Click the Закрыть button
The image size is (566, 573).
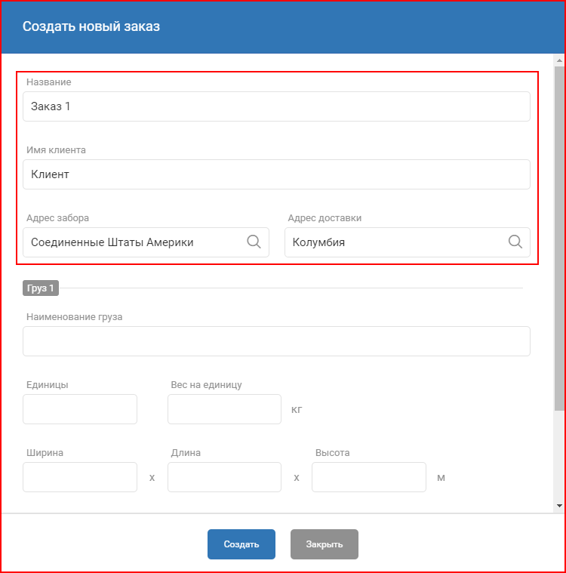pos(324,544)
